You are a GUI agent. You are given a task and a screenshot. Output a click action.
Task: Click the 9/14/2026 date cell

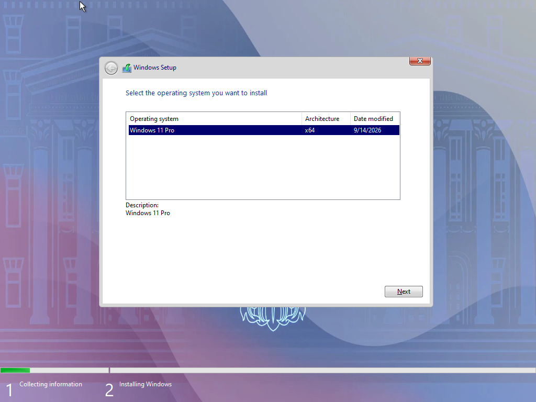pyautogui.click(x=367, y=130)
